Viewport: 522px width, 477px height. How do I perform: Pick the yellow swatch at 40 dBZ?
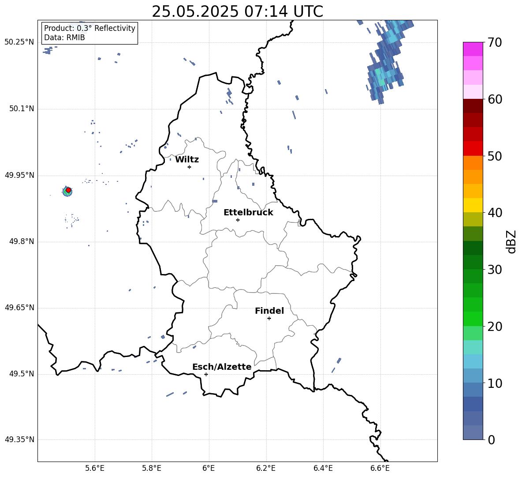tap(473, 205)
